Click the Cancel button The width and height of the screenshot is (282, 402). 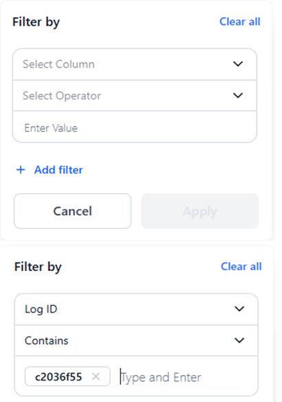73,211
